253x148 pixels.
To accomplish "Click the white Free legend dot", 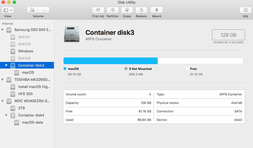I will 187,69.
